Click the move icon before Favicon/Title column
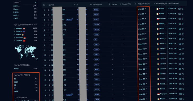This screenshot has height=101, width=193. 120,4
